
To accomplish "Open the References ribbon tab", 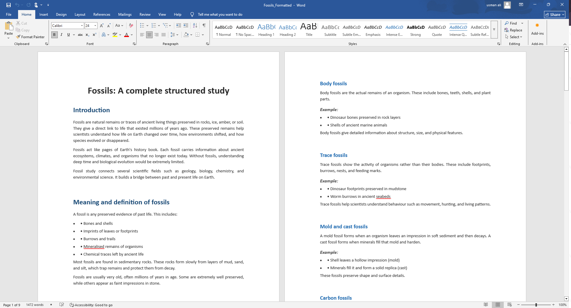I will tap(102, 15).
